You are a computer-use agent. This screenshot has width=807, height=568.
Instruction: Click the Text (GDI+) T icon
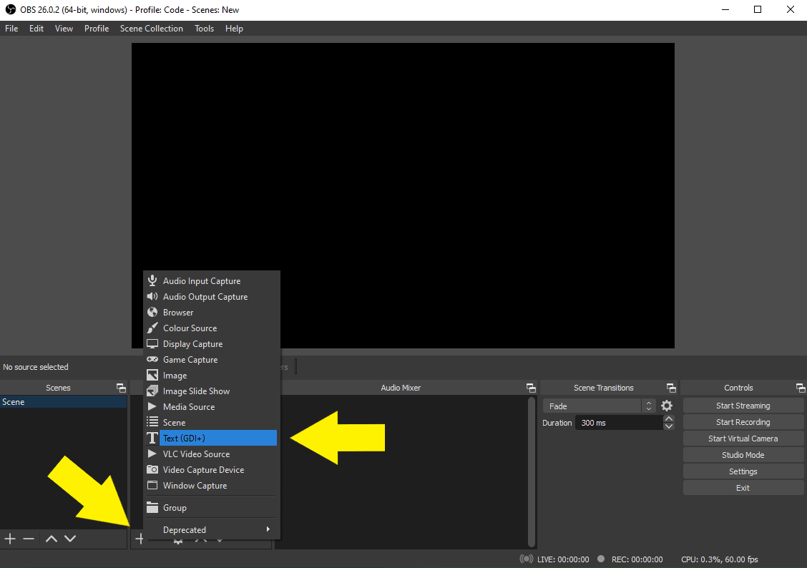[x=152, y=438]
